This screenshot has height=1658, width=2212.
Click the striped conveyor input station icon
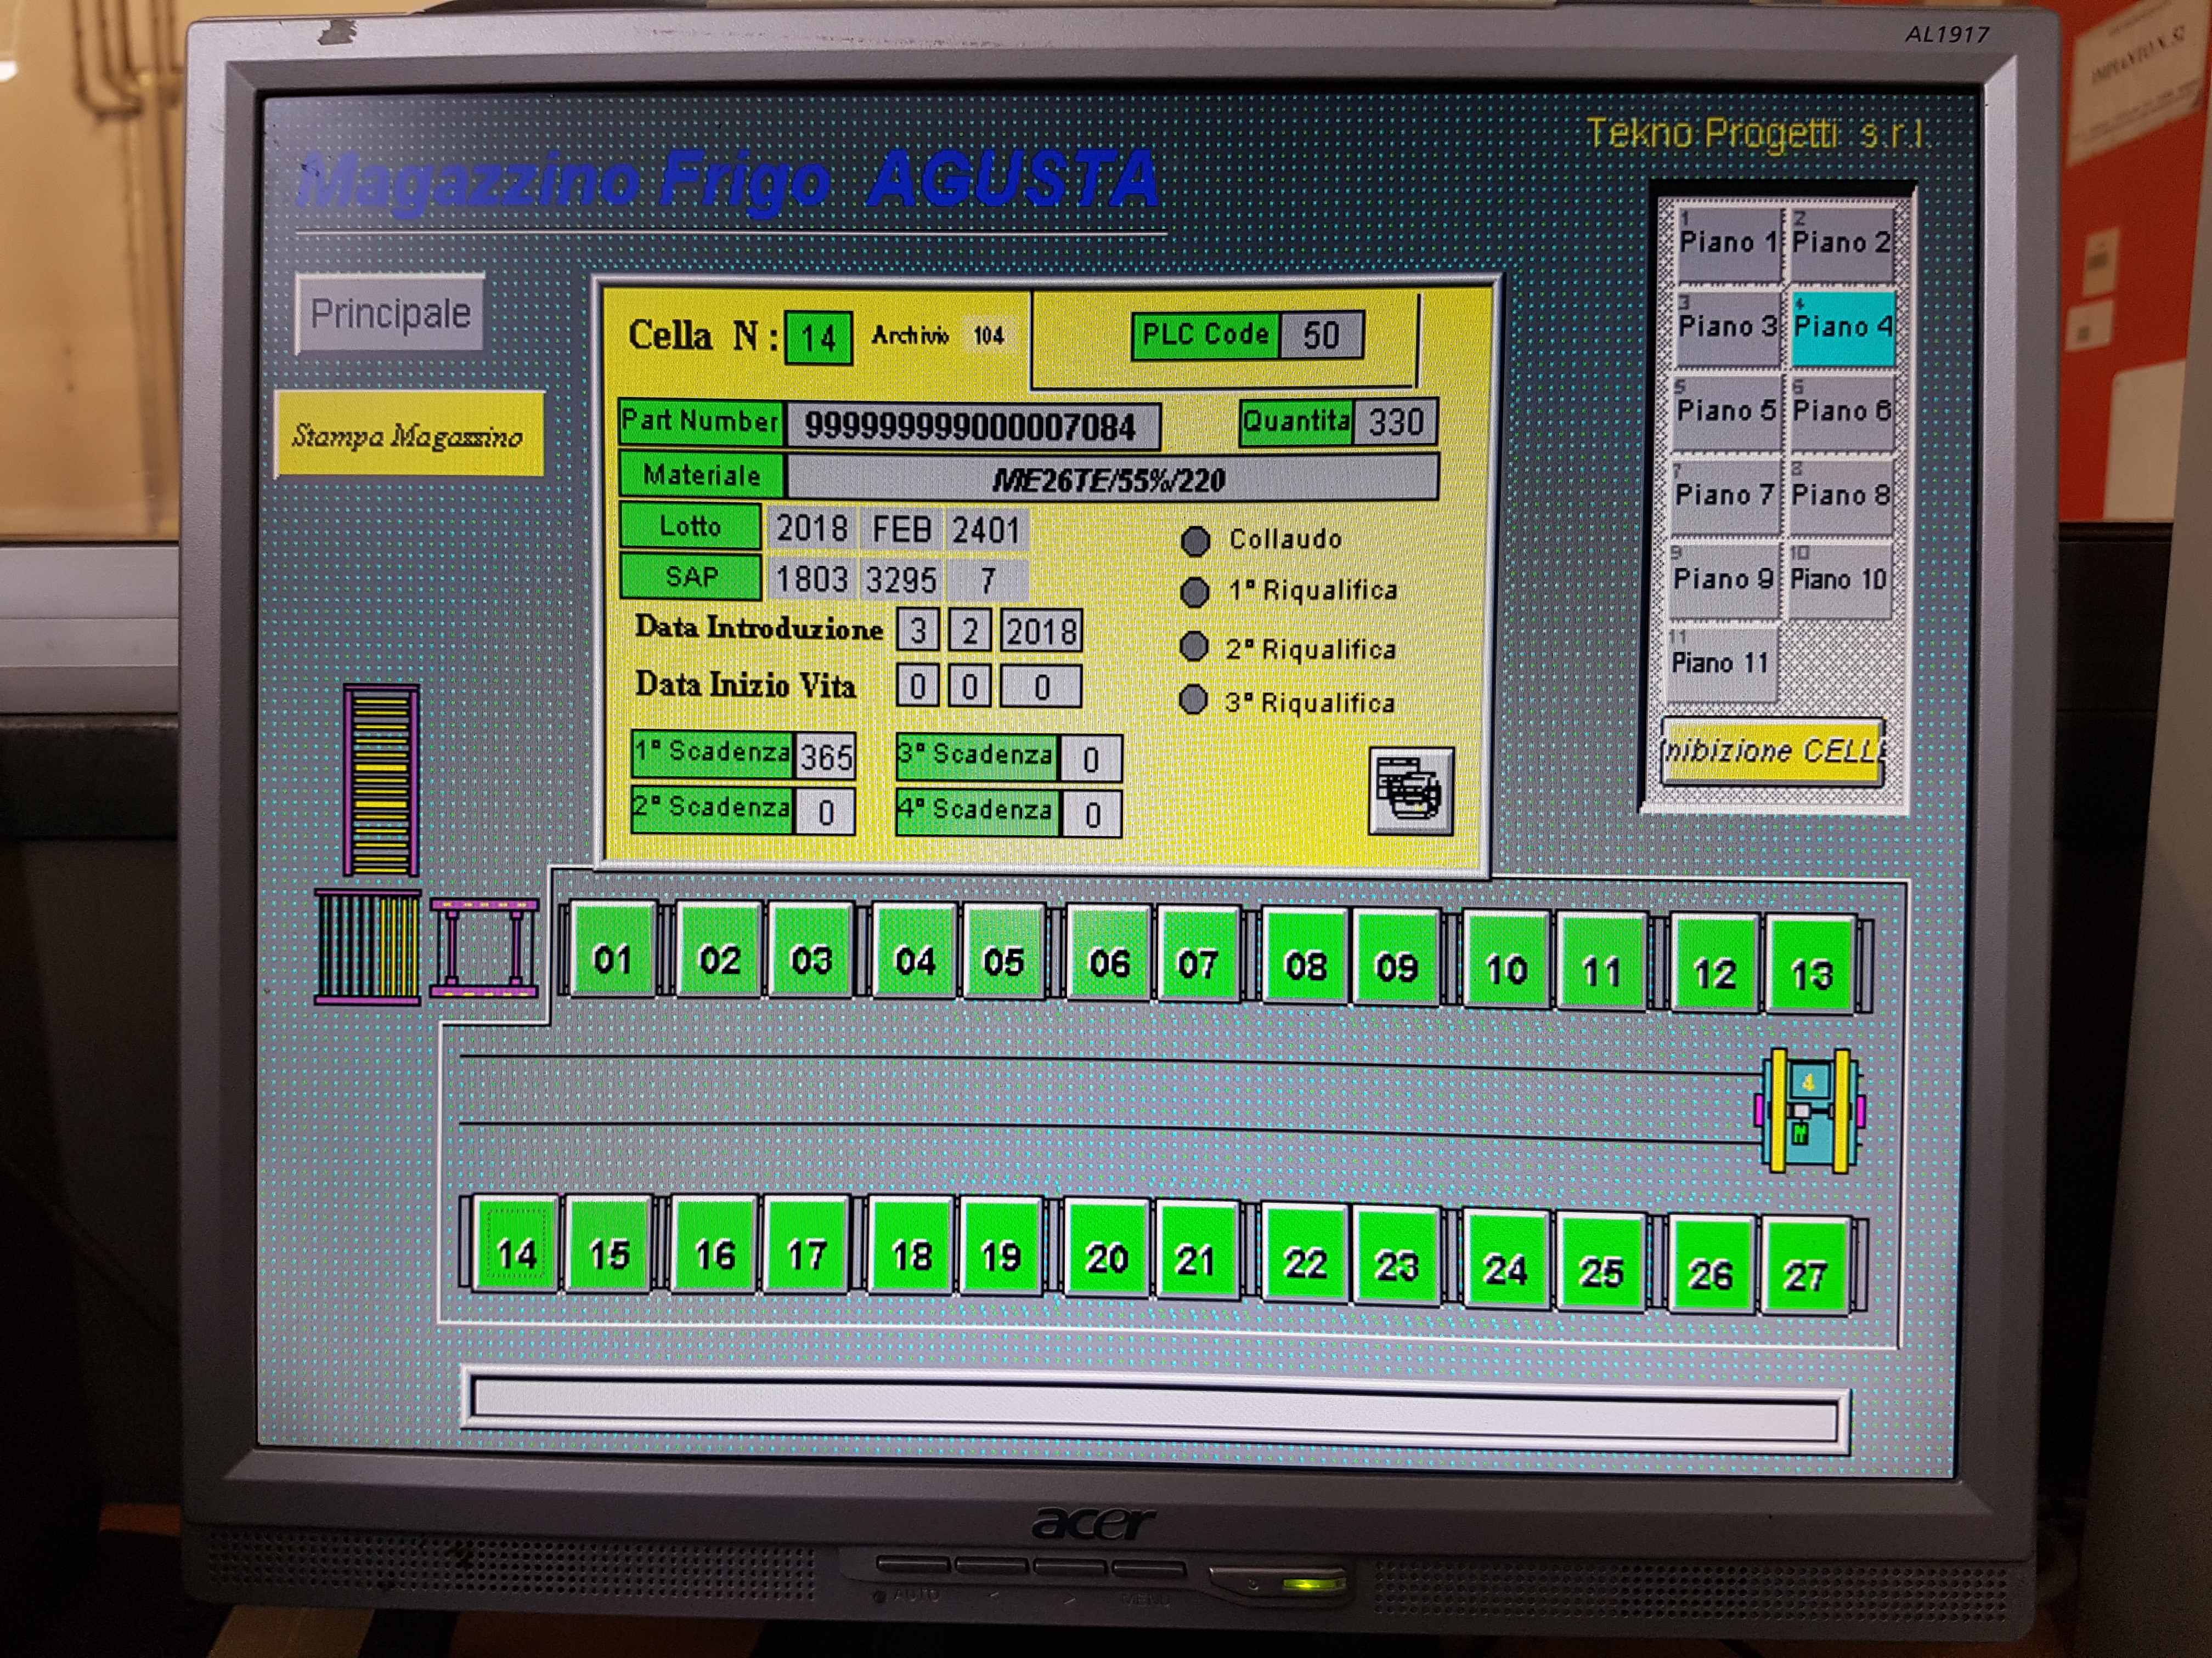point(367,946)
